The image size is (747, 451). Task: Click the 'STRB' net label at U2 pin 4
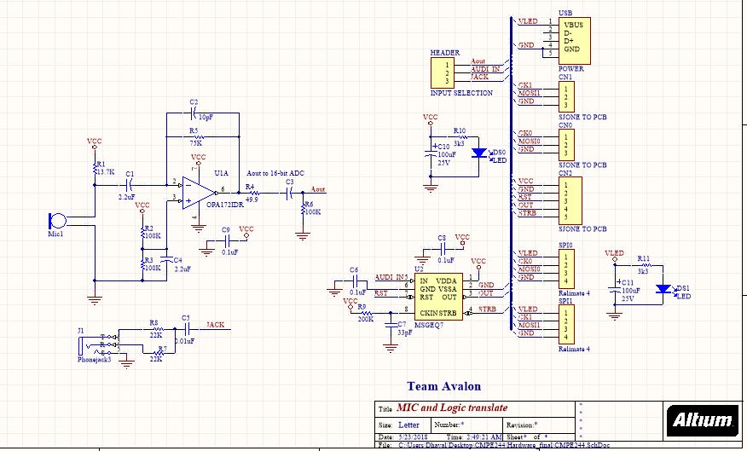coord(488,309)
